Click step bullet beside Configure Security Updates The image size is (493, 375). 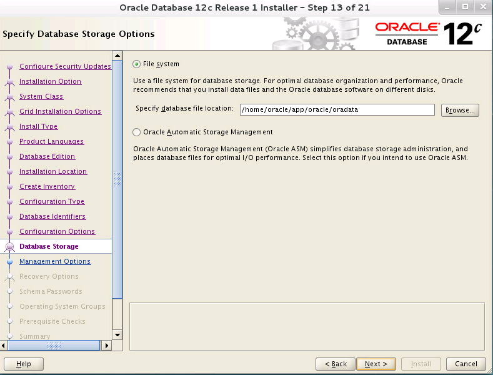pos(10,67)
